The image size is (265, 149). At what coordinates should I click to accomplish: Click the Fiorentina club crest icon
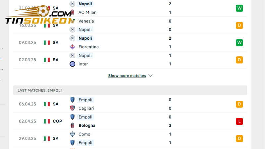coord(72,47)
